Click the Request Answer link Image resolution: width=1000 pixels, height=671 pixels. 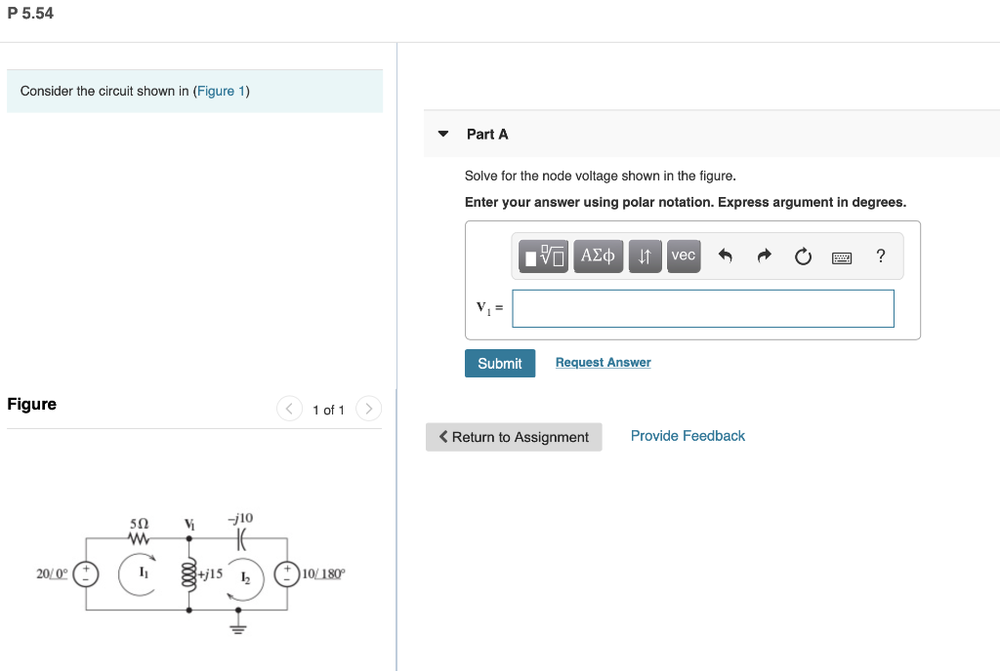[x=603, y=362]
